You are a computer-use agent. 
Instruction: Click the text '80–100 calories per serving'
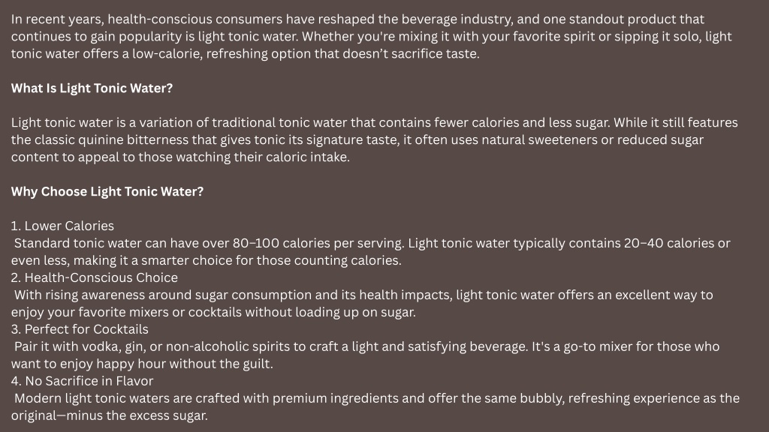pos(318,244)
